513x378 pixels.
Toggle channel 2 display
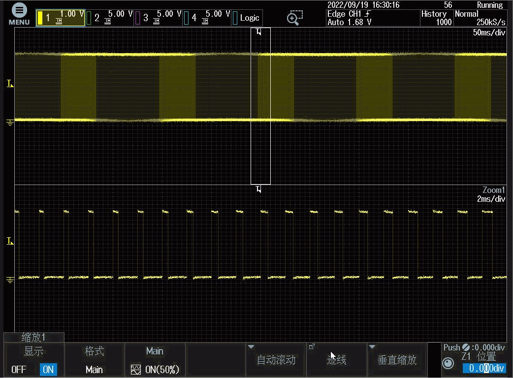[109, 18]
